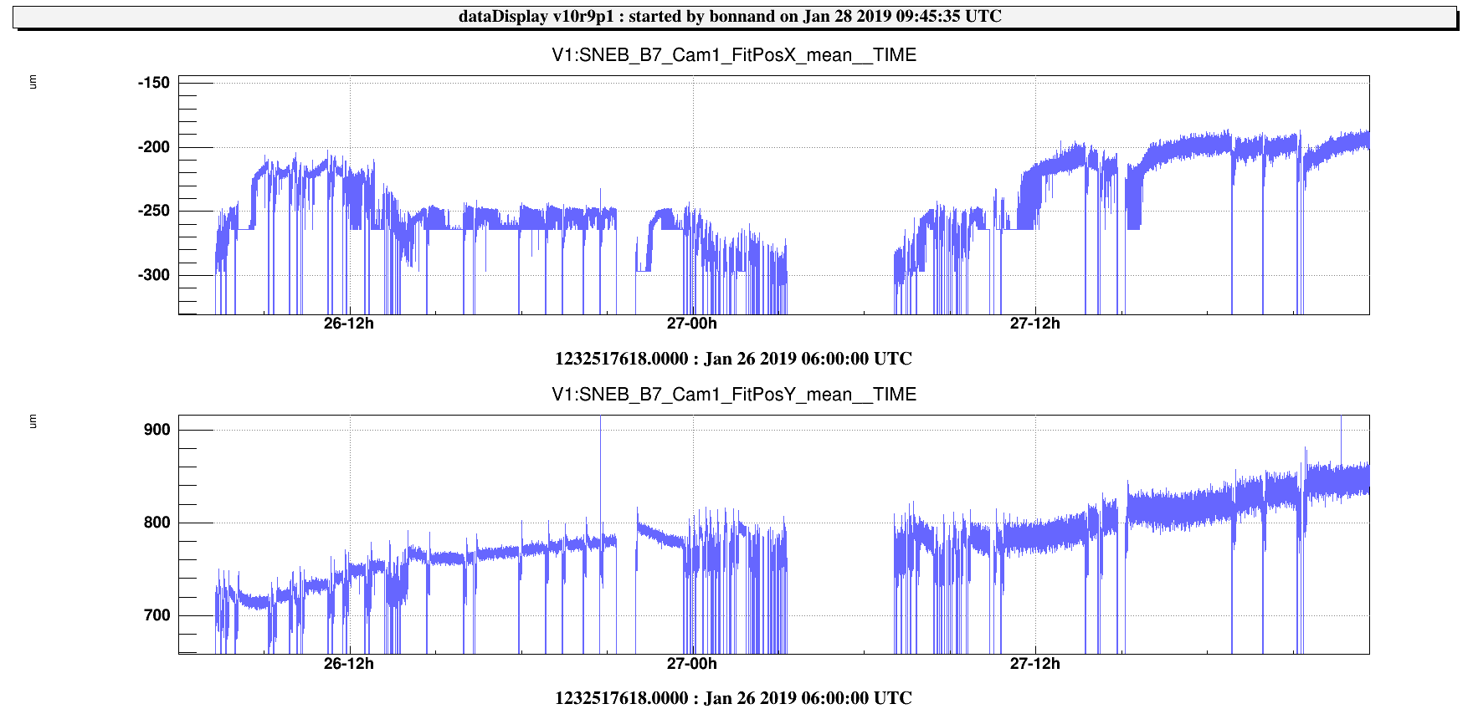Click the -150 label on X plot

click(154, 83)
